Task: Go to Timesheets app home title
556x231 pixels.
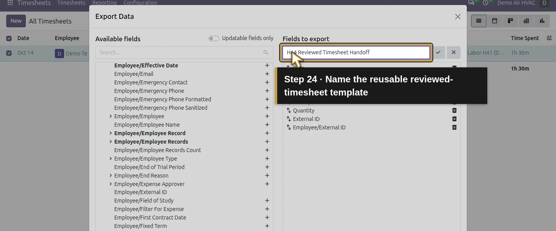Action: [x=34, y=3]
